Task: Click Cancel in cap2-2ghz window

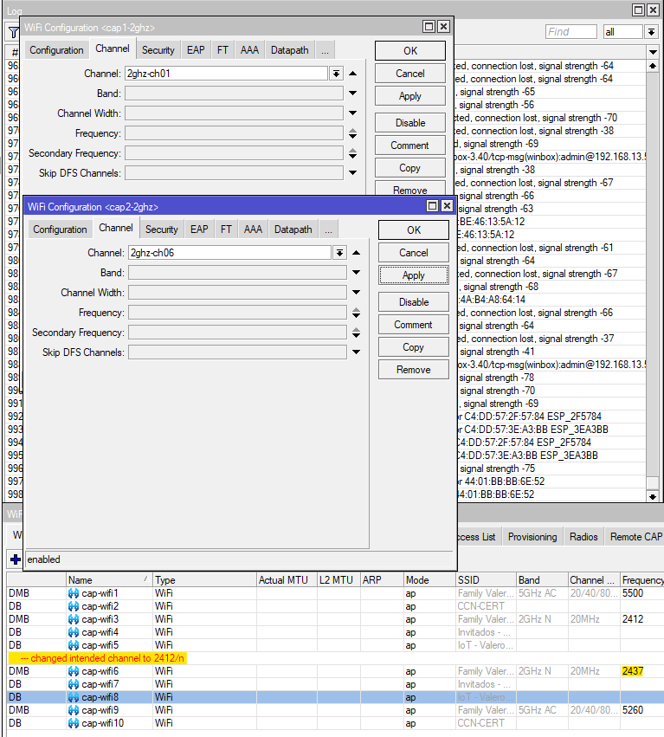Action: click(x=414, y=253)
